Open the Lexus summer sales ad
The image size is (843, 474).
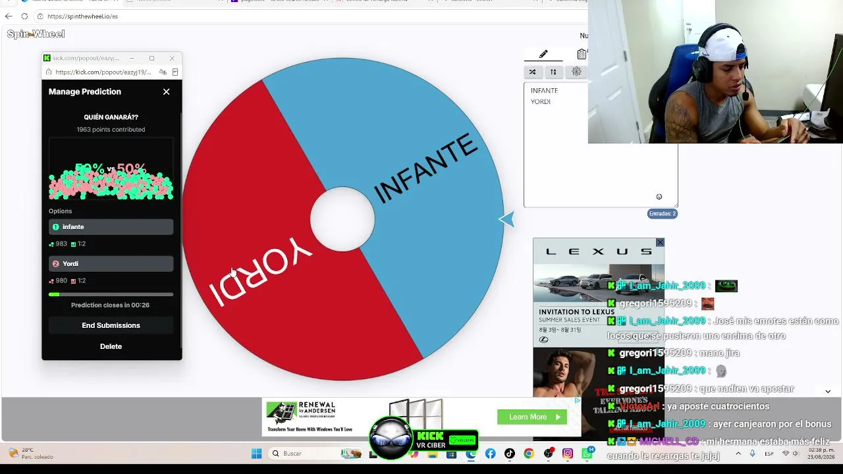click(599, 292)
